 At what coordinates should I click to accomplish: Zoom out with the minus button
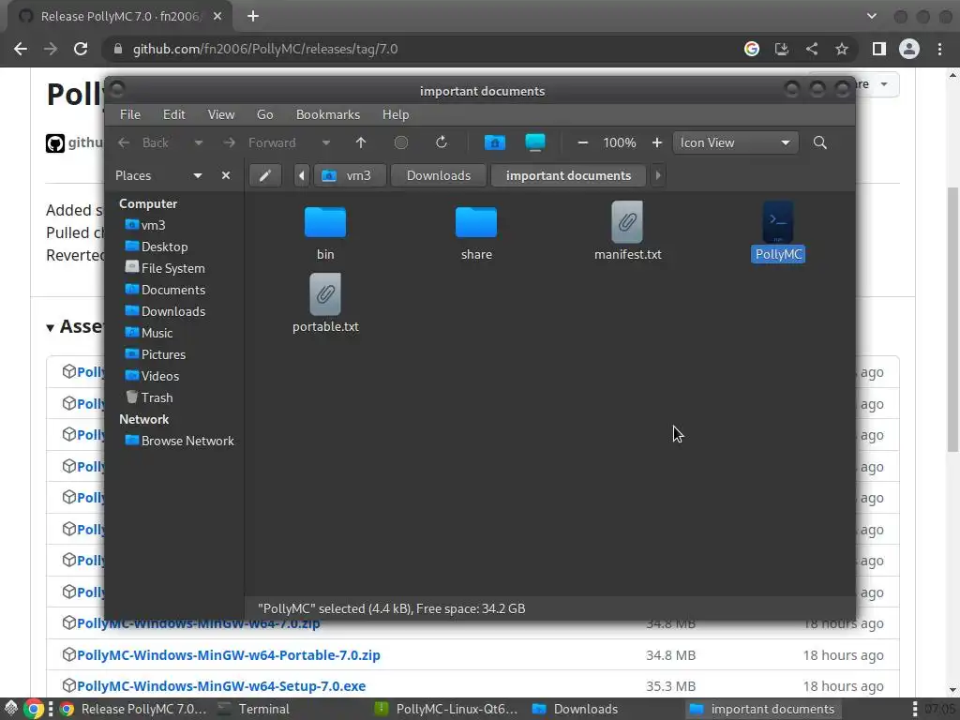[583, 142]
